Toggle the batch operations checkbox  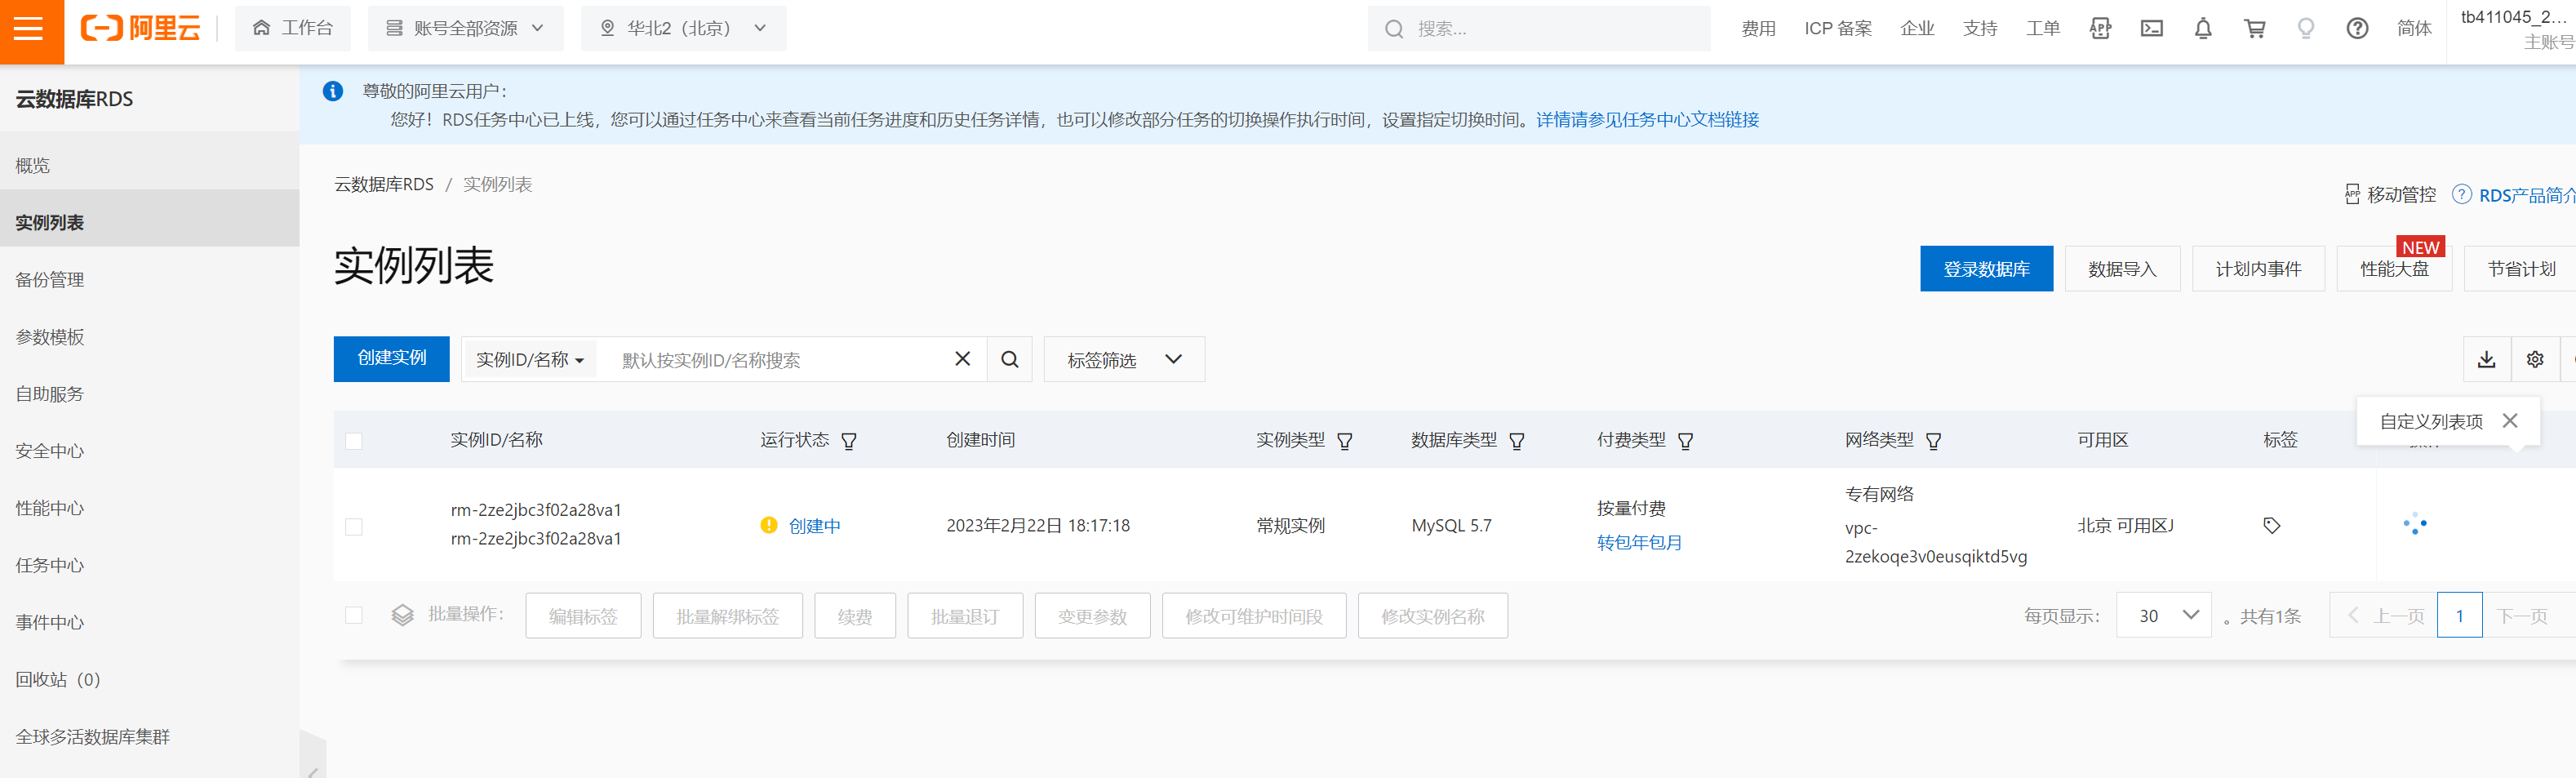(x=354, y=616)
